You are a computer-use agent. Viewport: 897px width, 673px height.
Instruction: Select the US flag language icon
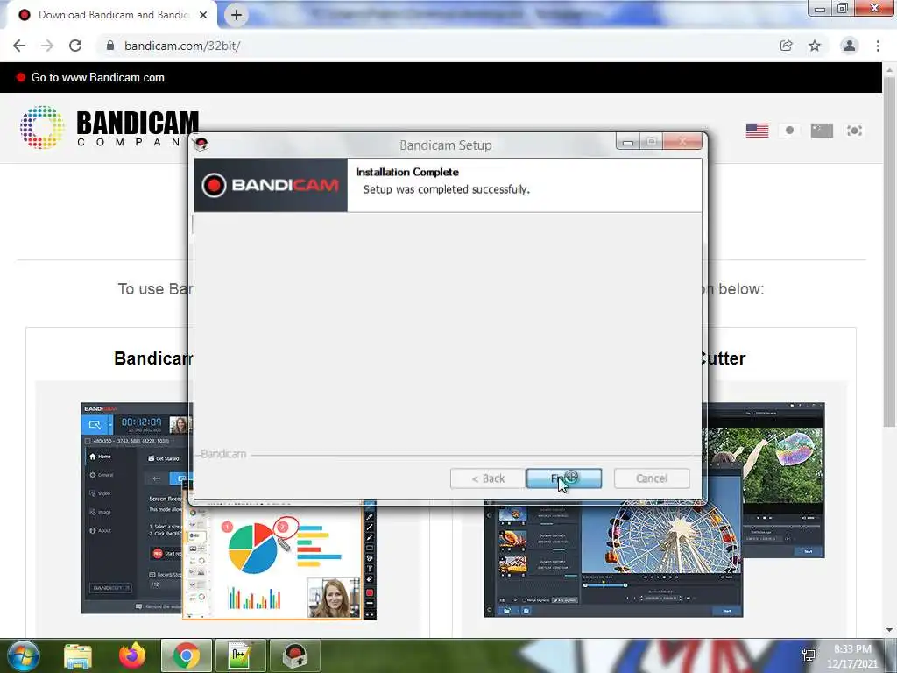pyautogui.click(x=757, y=131)
